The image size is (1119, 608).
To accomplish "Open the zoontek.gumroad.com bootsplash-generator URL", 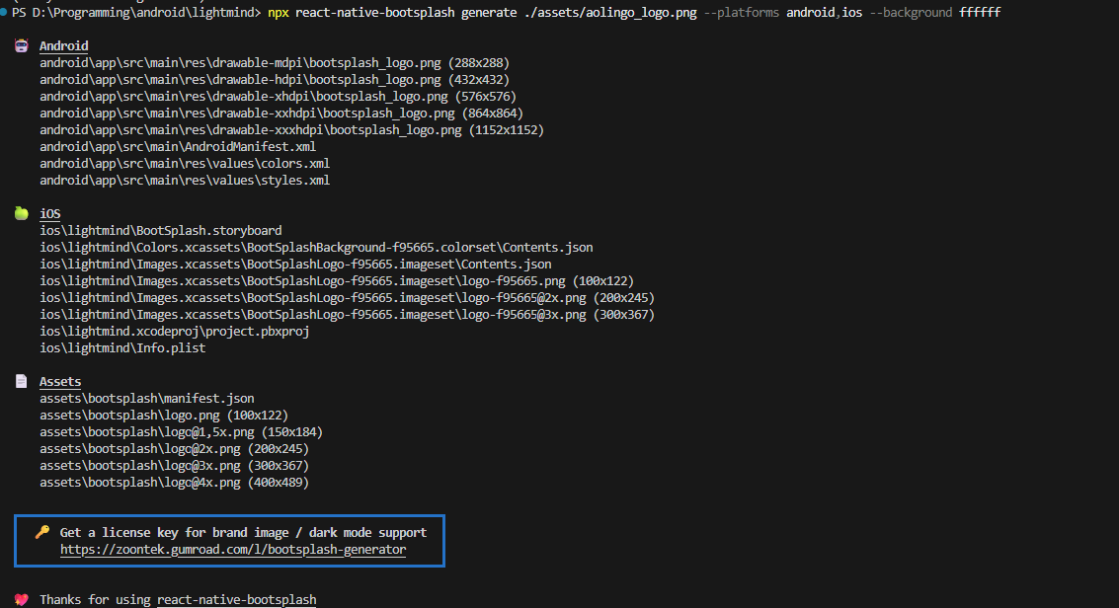I will [232, 549].
